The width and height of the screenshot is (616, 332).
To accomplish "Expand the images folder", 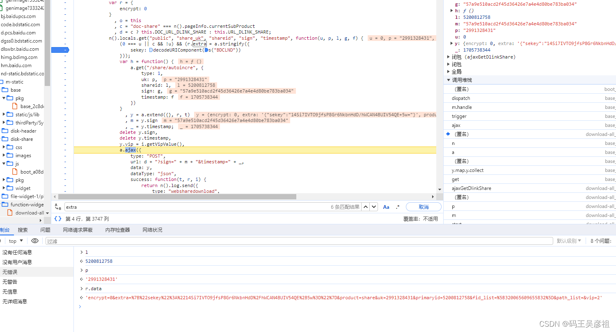I will [x=4, y=156].
